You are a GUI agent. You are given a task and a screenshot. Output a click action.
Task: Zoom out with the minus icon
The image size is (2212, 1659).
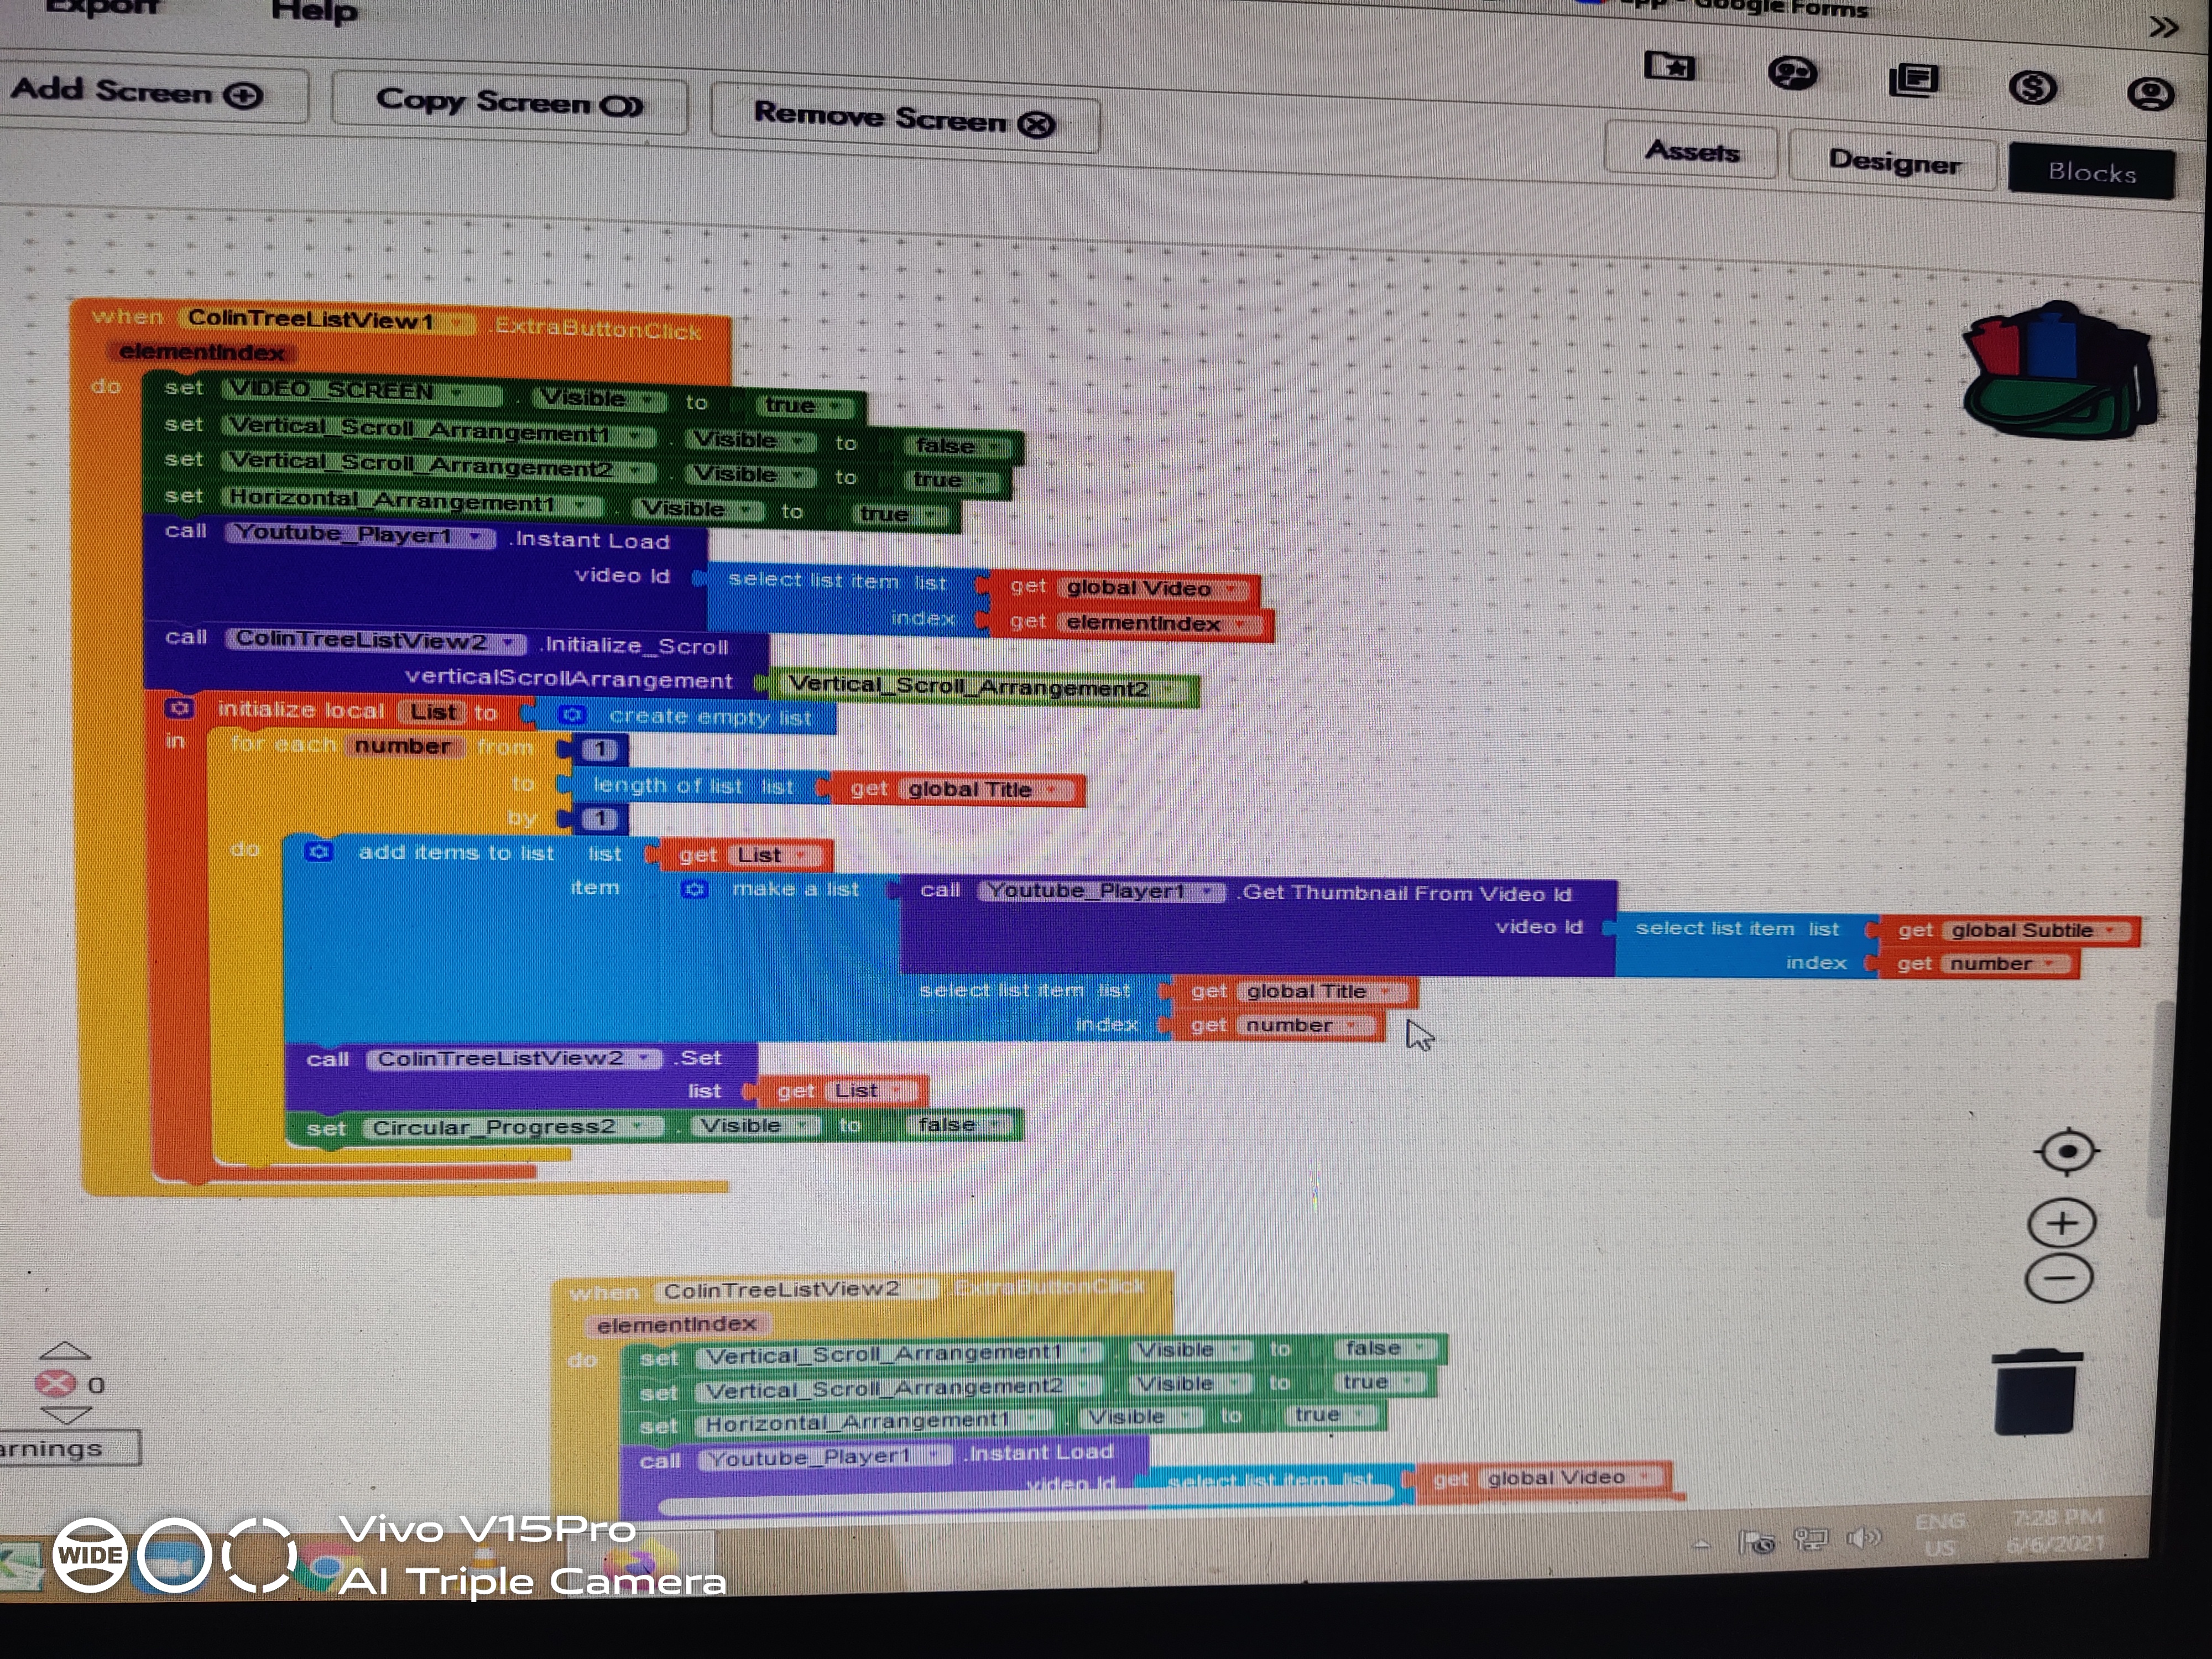coord(2058,1278)
